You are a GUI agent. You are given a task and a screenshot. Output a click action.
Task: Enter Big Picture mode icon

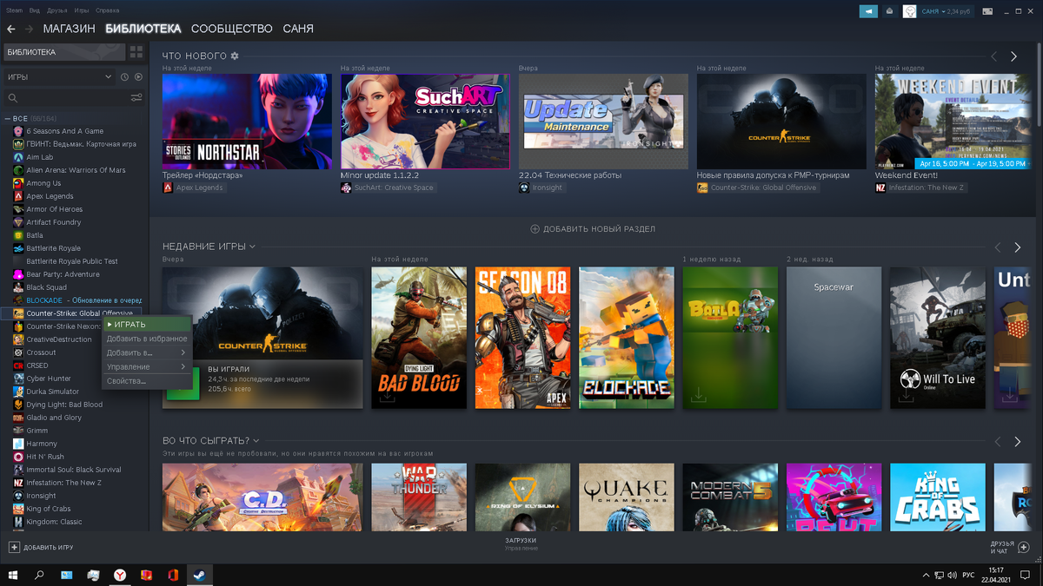coord(987,11)
